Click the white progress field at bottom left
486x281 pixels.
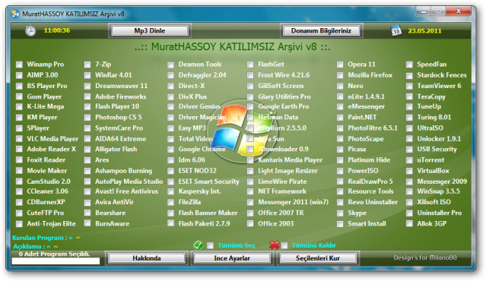(56, 261)
